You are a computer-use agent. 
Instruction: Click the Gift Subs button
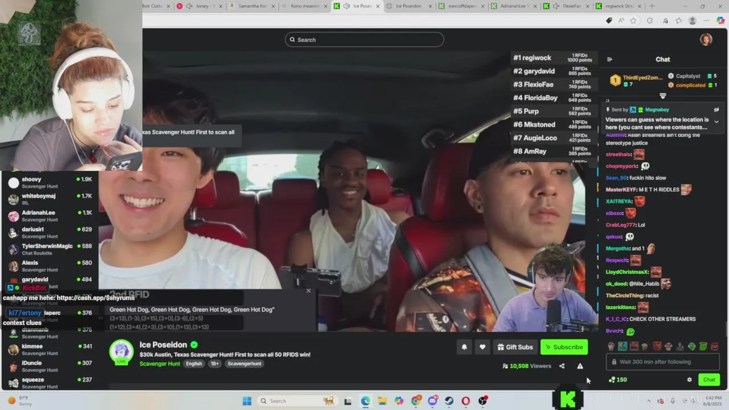click(x=515, y=347)
